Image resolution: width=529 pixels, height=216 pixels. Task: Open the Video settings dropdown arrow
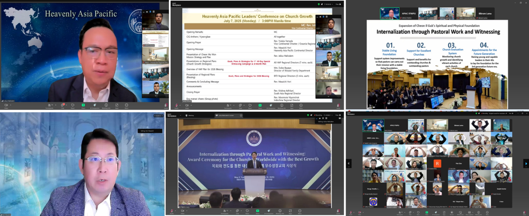(x=187, y=211)
